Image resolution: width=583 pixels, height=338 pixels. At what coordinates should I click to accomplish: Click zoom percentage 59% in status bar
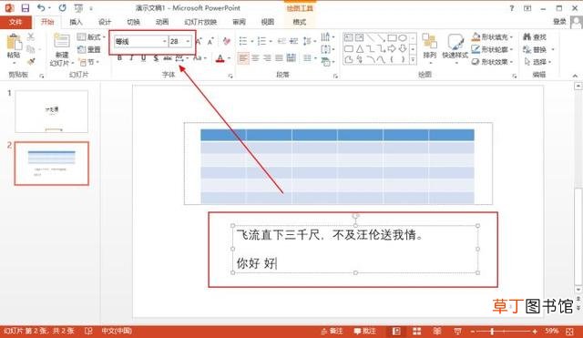coord(552,331)
